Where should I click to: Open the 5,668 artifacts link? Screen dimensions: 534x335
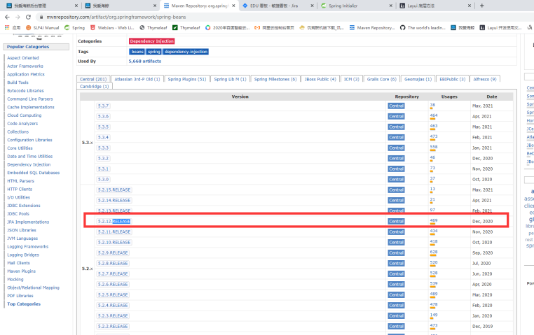(x=145, y=61)
